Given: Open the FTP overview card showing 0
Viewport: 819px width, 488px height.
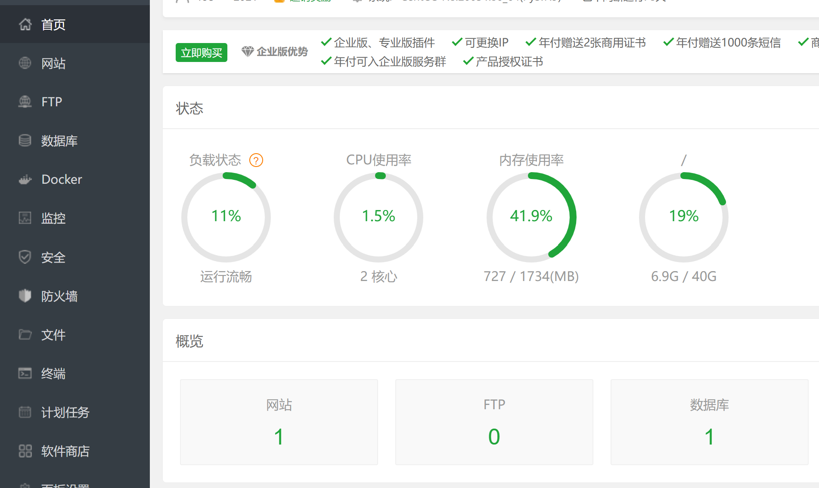Looking at the screenshot, I should pyautogui.click(x=494, y=422).
